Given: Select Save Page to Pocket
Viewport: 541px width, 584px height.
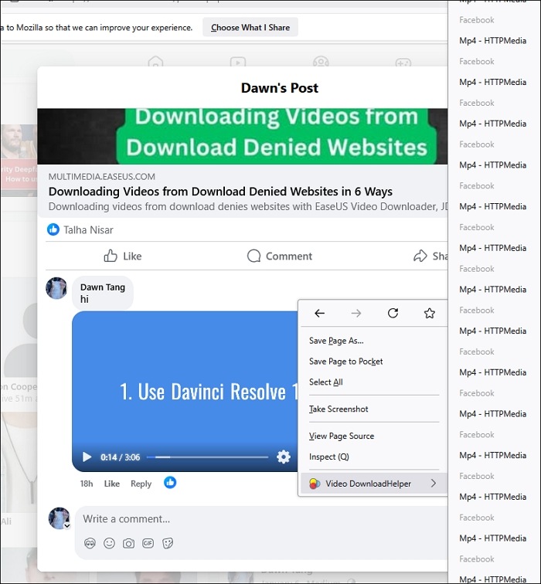Looking at the screenshot, I should (345, 362).
